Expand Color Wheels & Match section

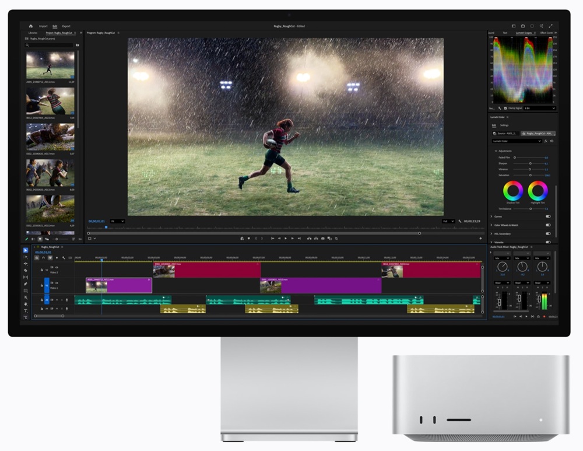point(491,225)
